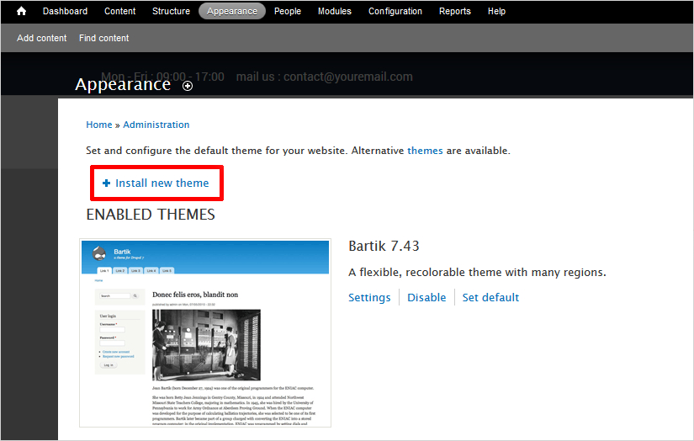The width and height of the screenshot is (694, 441).
Task: Open the Help menu
Action: pyautogui.click(x=497, y=11)
